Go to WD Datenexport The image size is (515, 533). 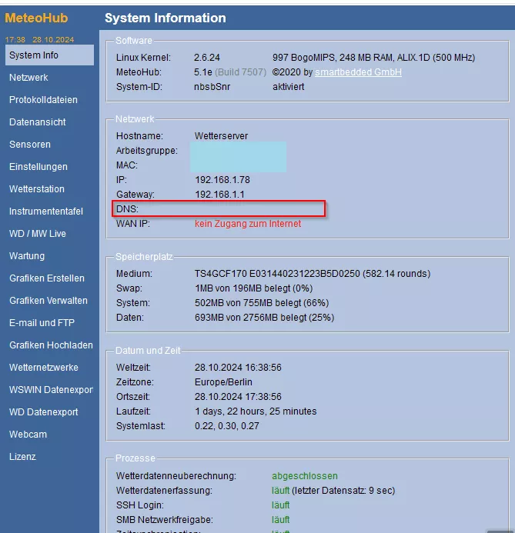tap(44, 412)
